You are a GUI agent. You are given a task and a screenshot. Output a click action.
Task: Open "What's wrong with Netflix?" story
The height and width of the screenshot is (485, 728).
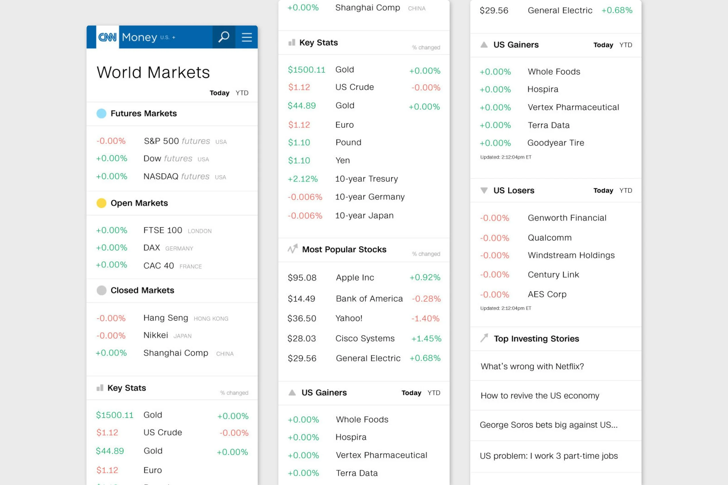[x=532, y=366]
